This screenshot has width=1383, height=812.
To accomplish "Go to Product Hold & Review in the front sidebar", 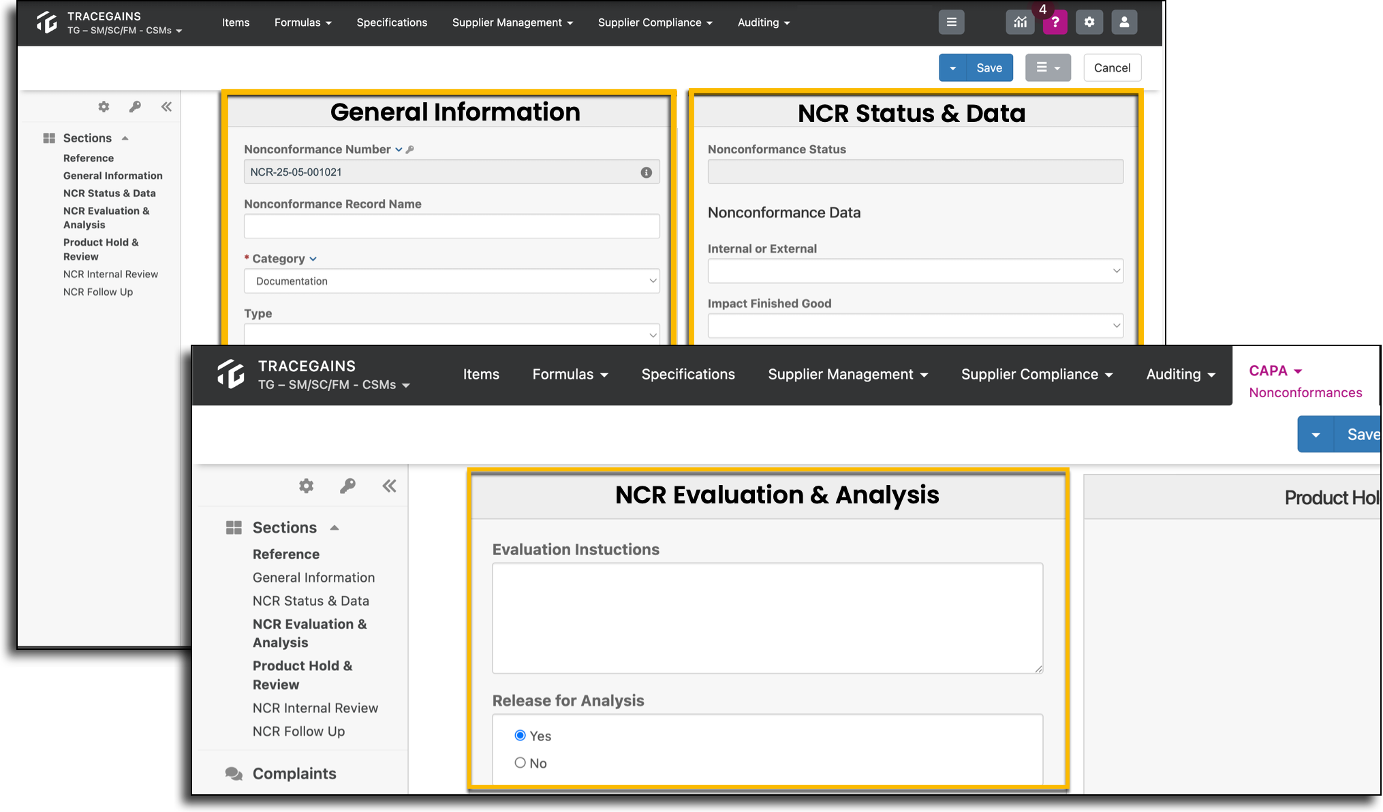I will [302, 675].
